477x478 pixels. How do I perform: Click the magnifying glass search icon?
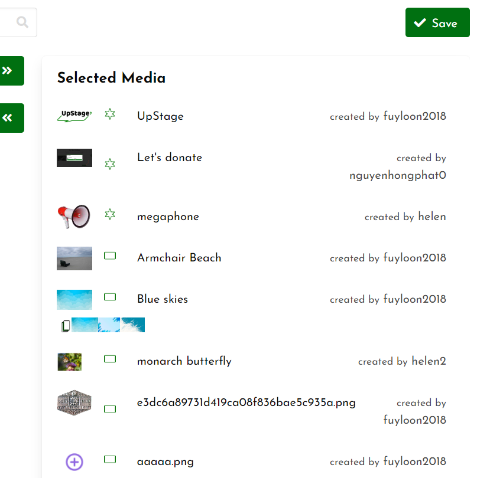pyautogui.click(x=22, y=22)
